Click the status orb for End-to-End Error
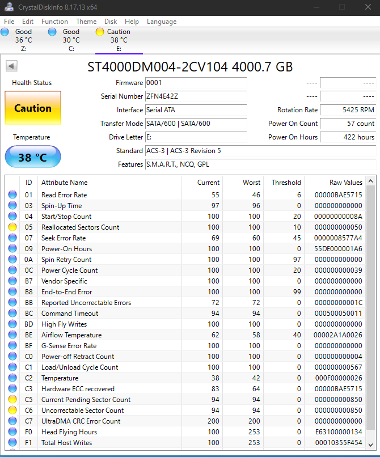This screenshot has height=457, width=380. [12, 292]
